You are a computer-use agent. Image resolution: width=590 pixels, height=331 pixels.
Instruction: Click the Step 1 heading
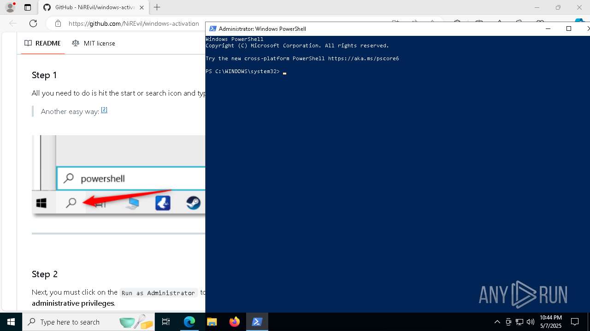[44, 75]
